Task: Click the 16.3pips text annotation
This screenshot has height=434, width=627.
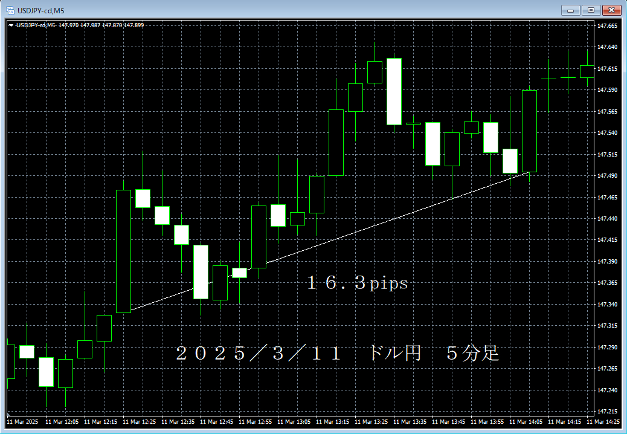Action: pyautogui.click(x=356, y=282)
